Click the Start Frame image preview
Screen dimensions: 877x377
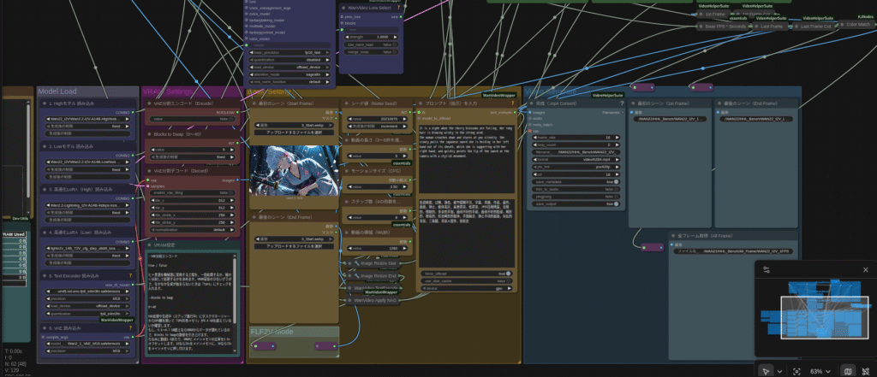[291, 171]
